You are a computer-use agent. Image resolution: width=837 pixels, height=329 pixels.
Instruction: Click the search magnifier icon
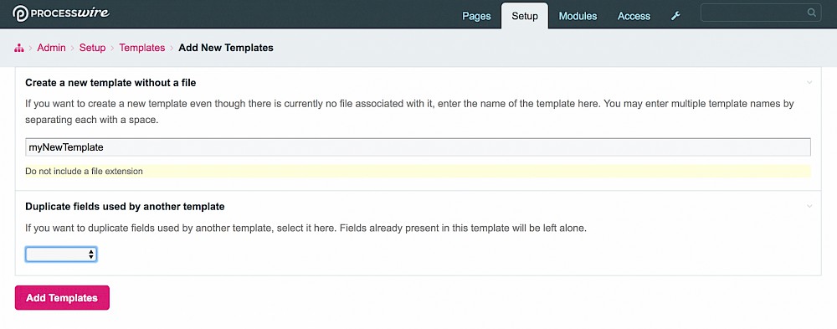click(811, 13)
